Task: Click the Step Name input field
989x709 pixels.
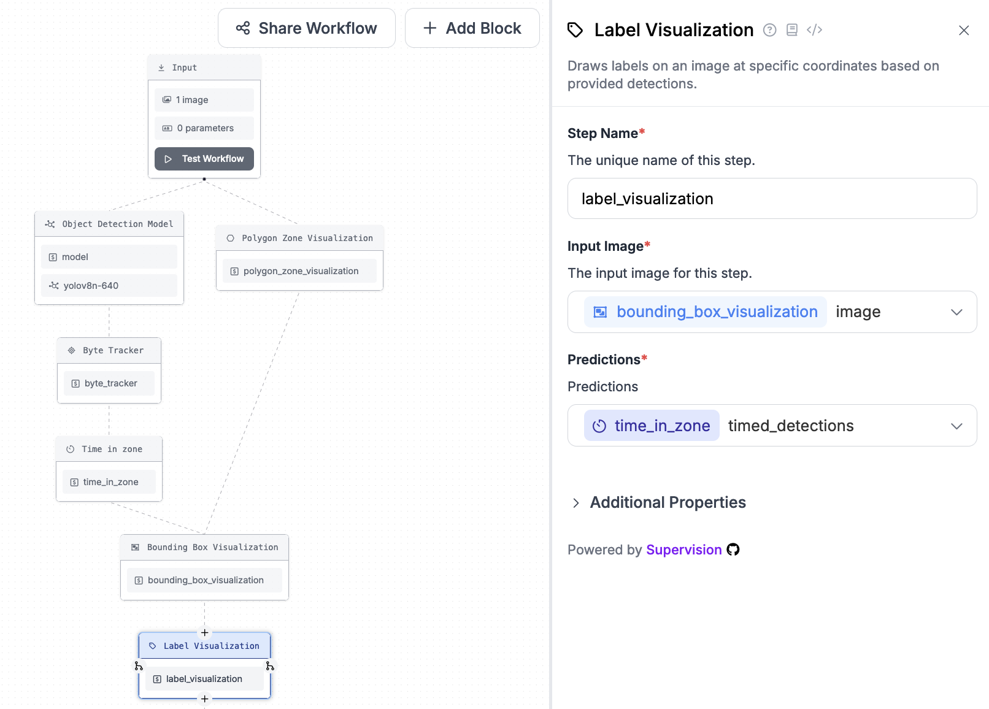Action: click(772, 198)
